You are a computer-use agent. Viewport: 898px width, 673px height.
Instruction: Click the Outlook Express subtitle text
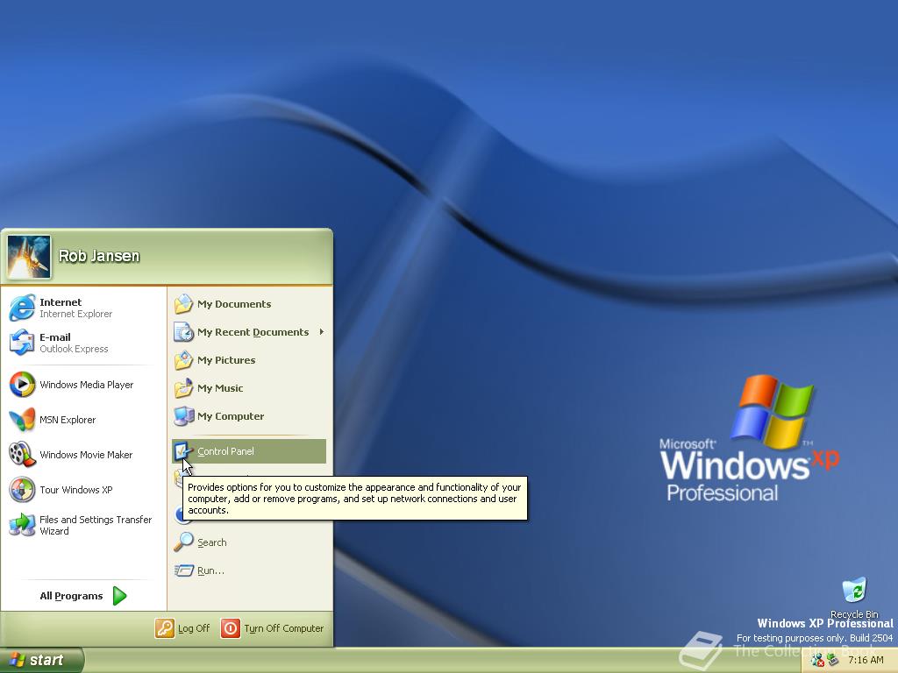tap(74, 349)
